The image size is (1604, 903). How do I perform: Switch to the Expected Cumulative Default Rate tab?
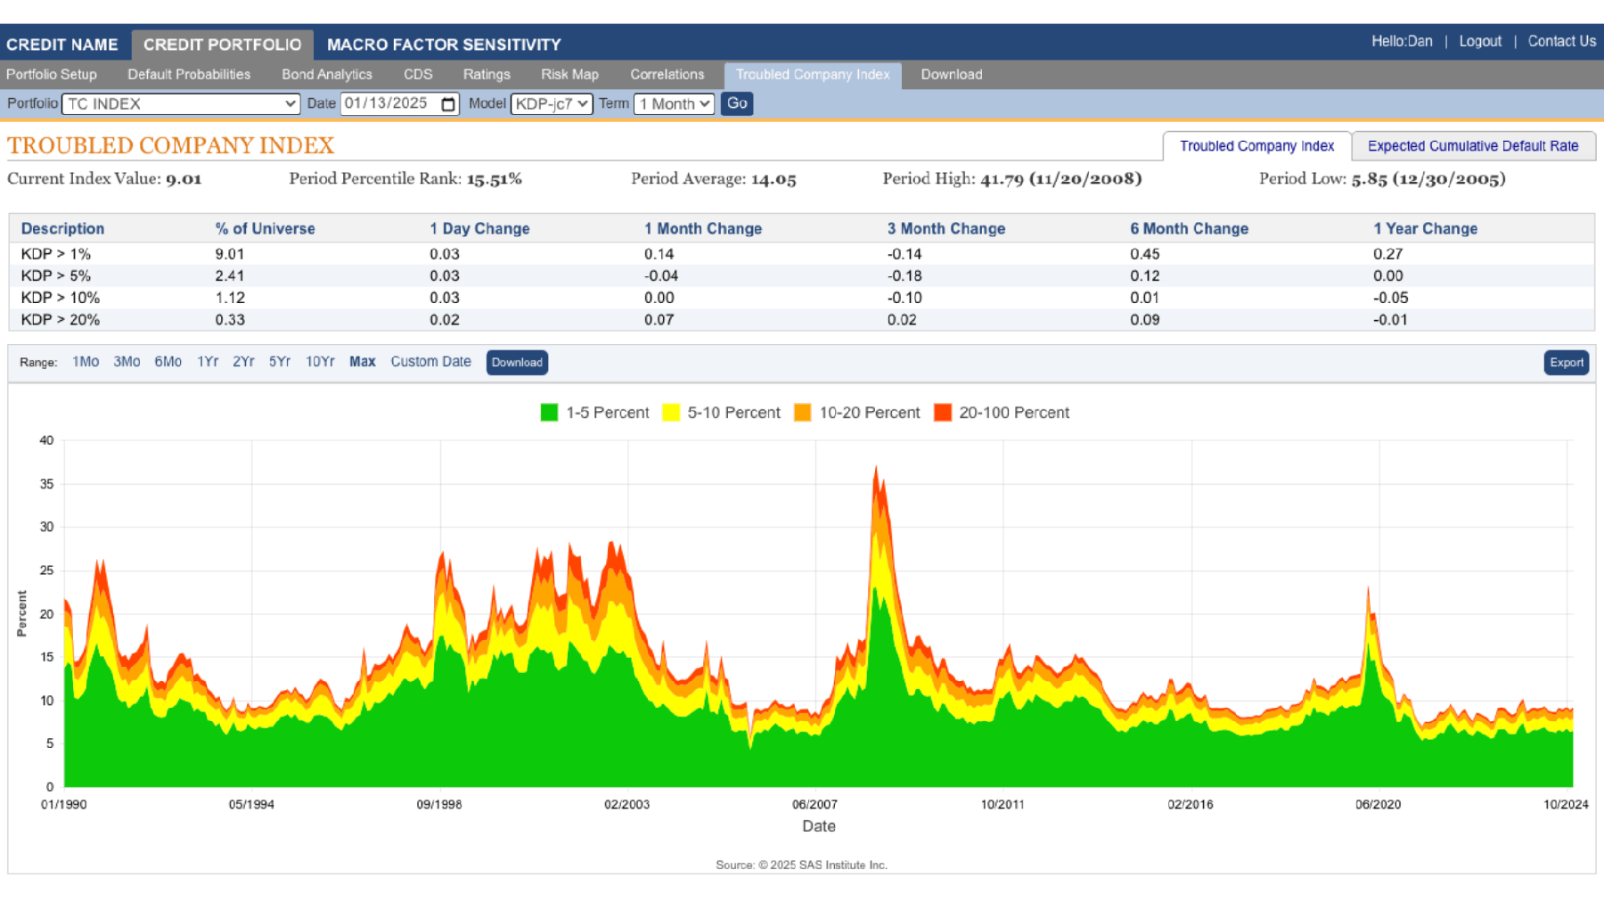click(x=1474, y=145)
